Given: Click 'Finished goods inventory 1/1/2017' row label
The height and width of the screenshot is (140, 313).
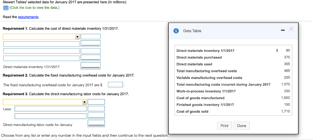Looking at the screenshot, I should click(x=205, y=105).
